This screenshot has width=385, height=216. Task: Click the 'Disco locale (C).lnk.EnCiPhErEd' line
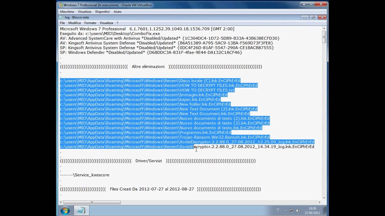coord(150,81)
